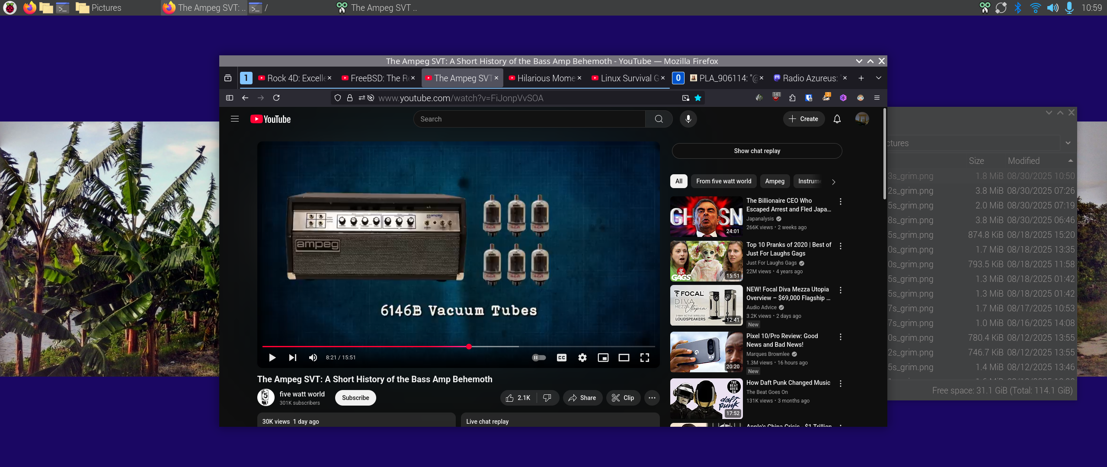This screenshot has height=467, width=1107.
Task: Sort file manager by Modified column
Action: pos(1040,161)
